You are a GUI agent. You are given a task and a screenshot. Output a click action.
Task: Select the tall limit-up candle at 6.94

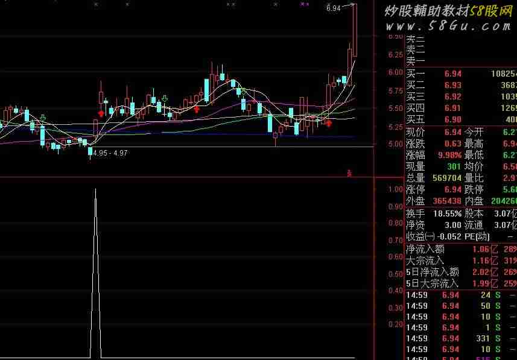click(355, 30)
